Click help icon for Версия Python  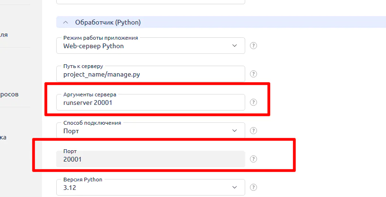point(253,187)
